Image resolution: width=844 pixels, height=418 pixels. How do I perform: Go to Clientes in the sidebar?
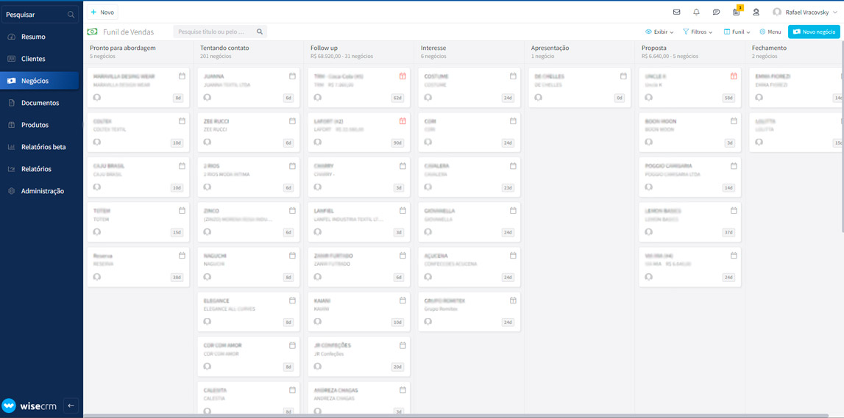pos(33,59)
